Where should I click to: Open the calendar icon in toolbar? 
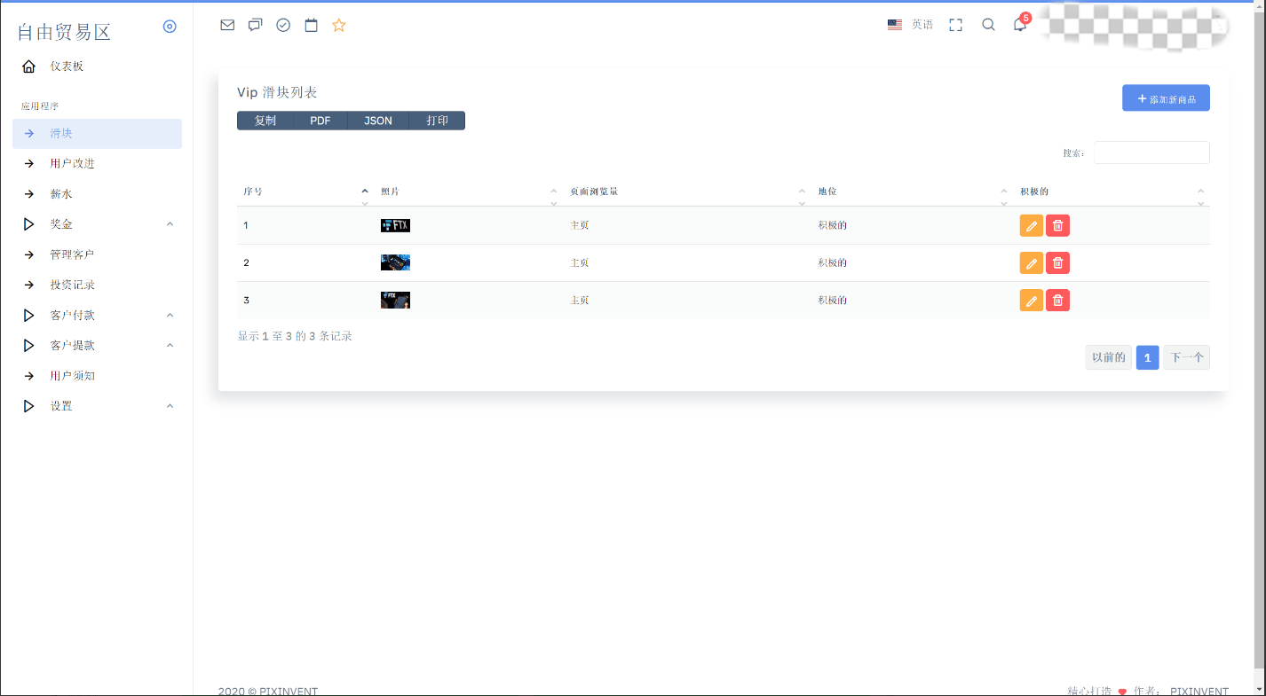click(x=311, y=25)
